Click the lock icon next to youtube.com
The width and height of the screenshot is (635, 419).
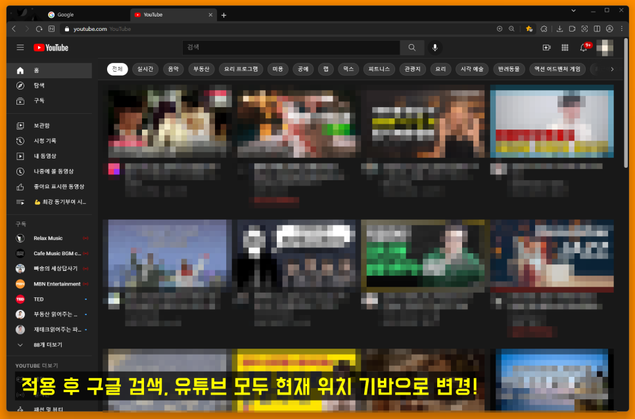click(67, 29)
